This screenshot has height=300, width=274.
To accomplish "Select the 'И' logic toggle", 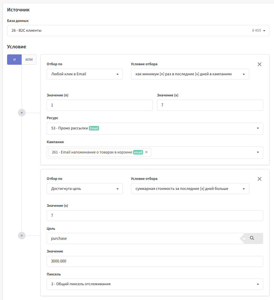I will tap(14, 60).
